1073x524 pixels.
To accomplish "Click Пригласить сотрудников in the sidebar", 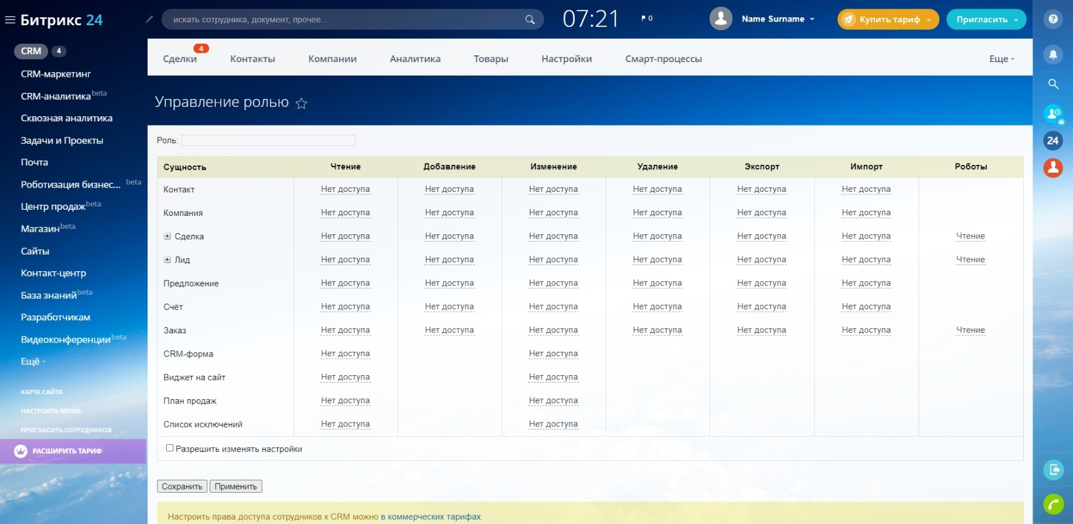I will (66, 430).
